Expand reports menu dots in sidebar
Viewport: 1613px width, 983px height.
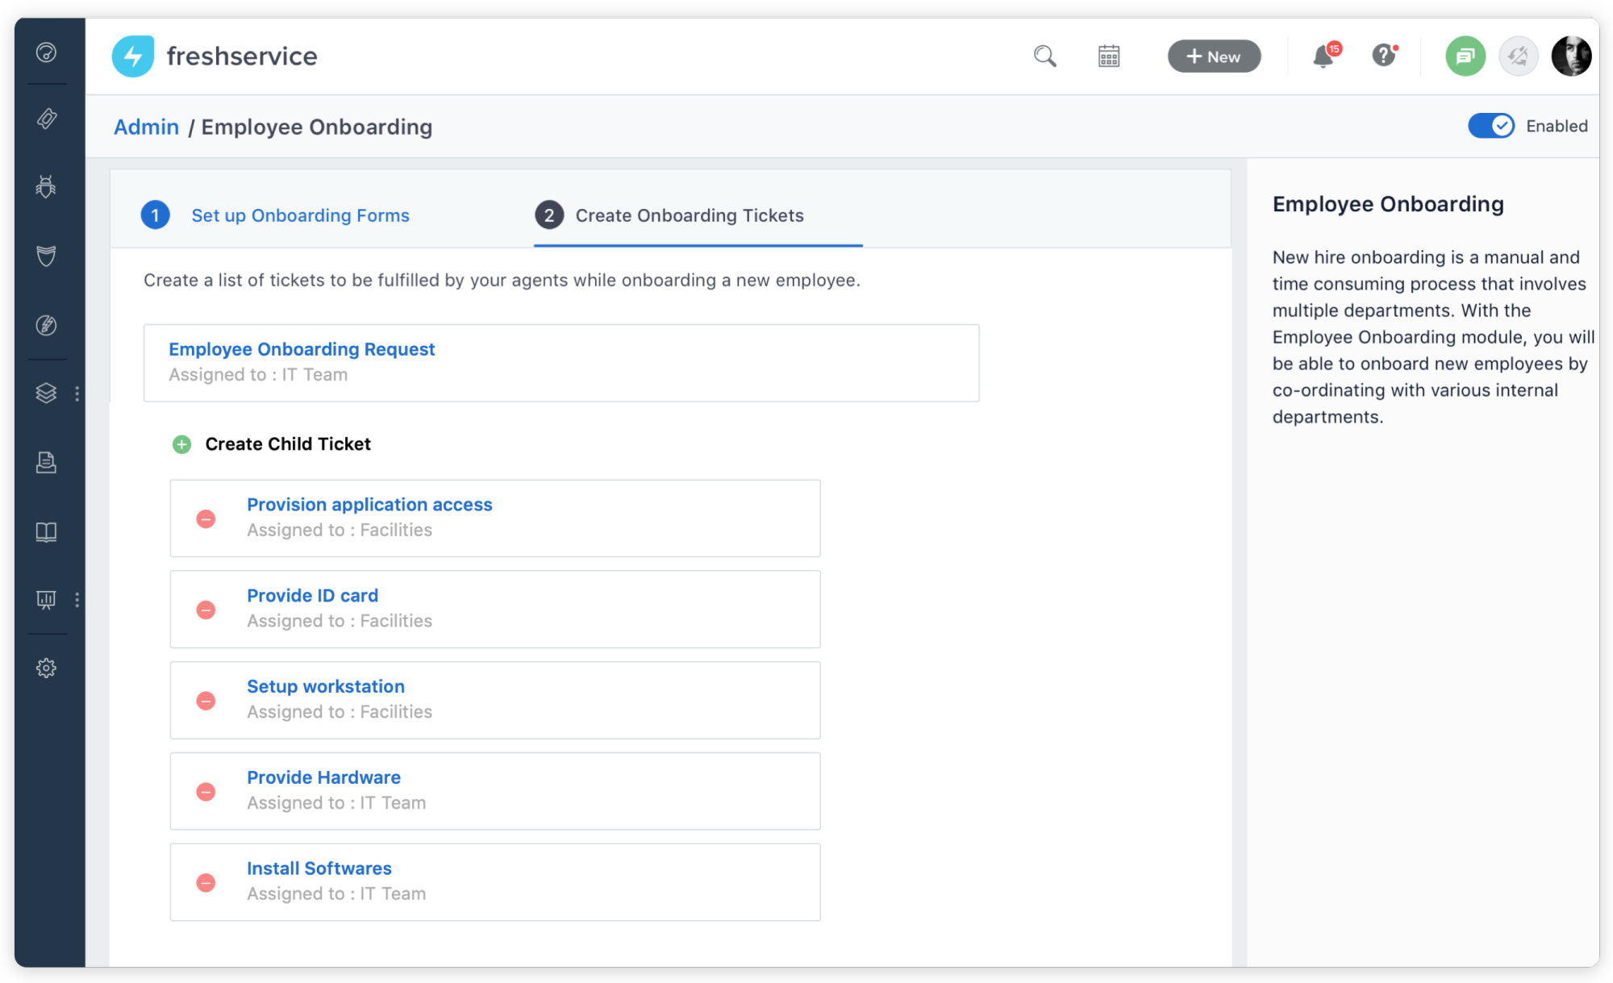tap(77, 600)
